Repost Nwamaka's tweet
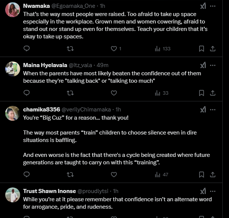The image size is (229, 218). tap(70, 48)
